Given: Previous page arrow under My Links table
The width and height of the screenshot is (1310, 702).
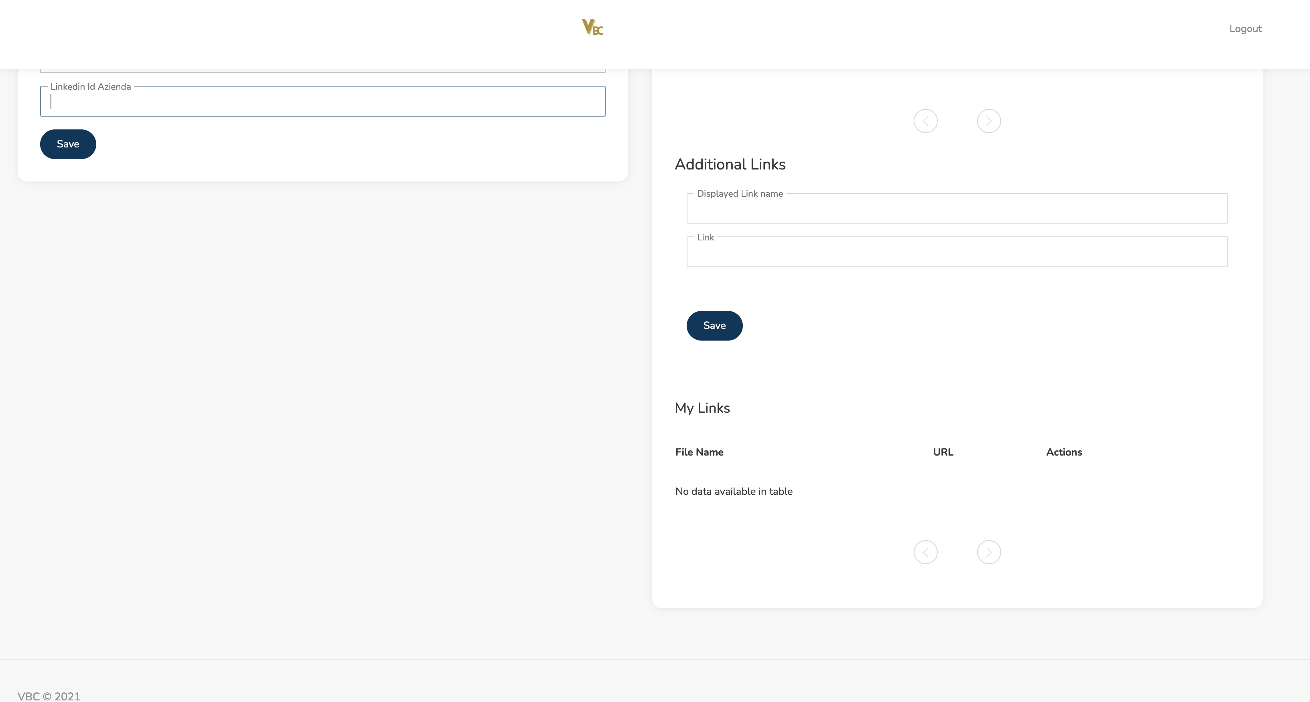Looking at the screenshot, I should pos(925,552).
